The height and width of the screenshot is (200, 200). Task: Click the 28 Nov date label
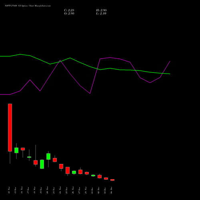pos(86,190)
